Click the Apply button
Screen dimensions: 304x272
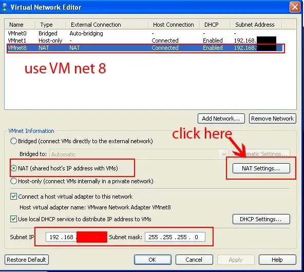point(236,260)
